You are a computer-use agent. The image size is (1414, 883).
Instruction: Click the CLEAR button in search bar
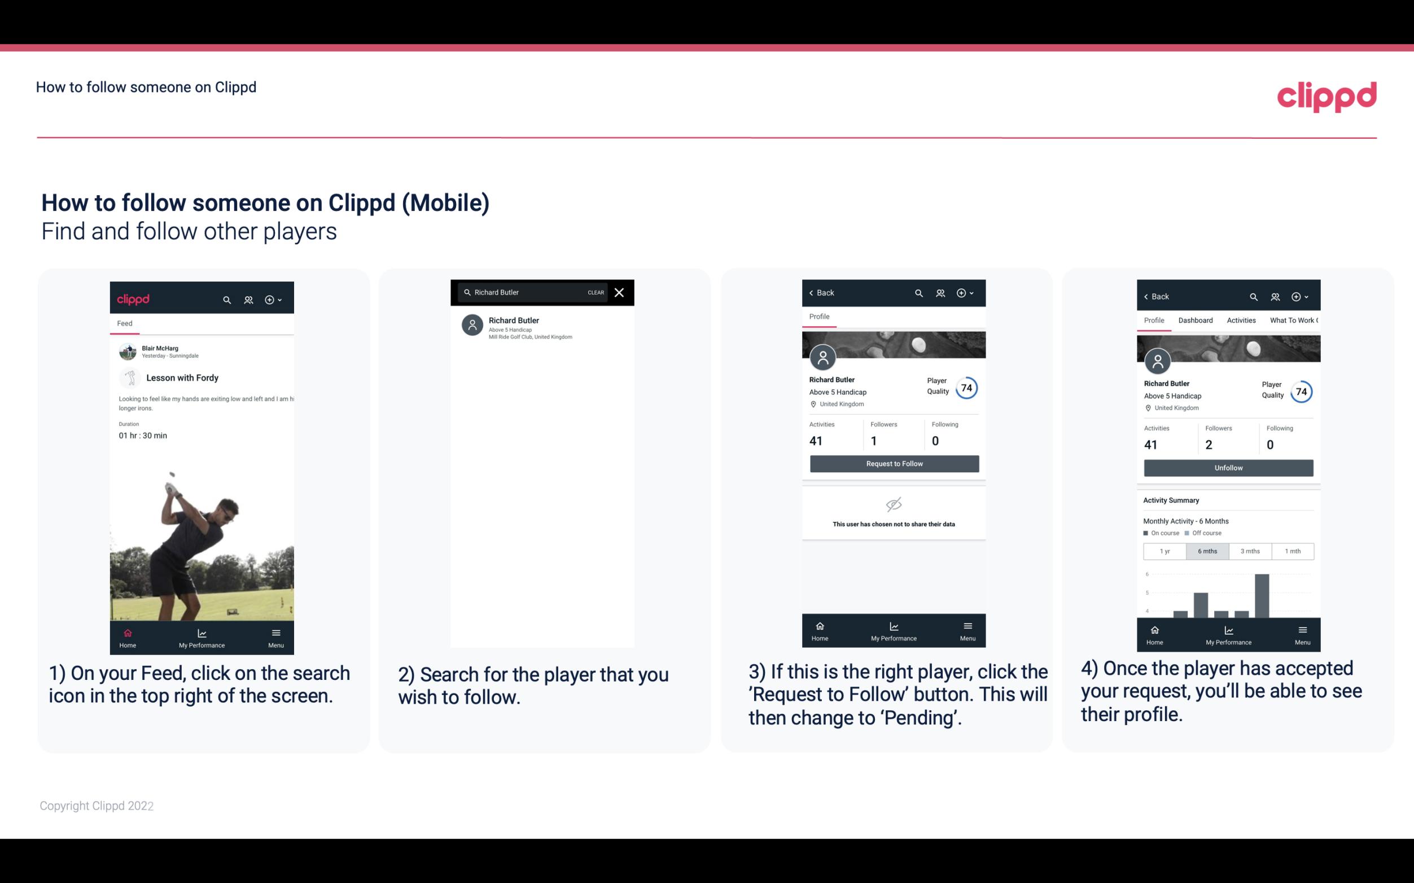pyautogui.click(x=594, y=293)
